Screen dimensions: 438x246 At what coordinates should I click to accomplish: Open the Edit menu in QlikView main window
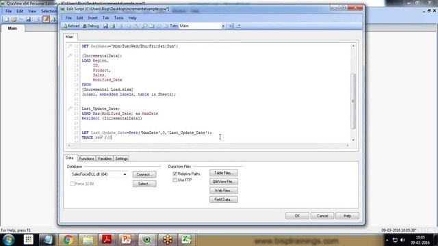click(20, 11)
